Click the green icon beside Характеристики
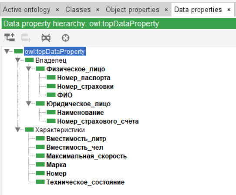This screenshot has width=236, height=195. (29, 130)
